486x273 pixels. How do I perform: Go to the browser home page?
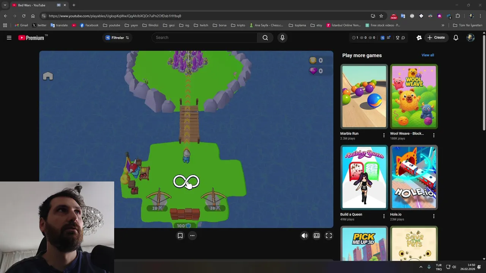pos(33,16)
